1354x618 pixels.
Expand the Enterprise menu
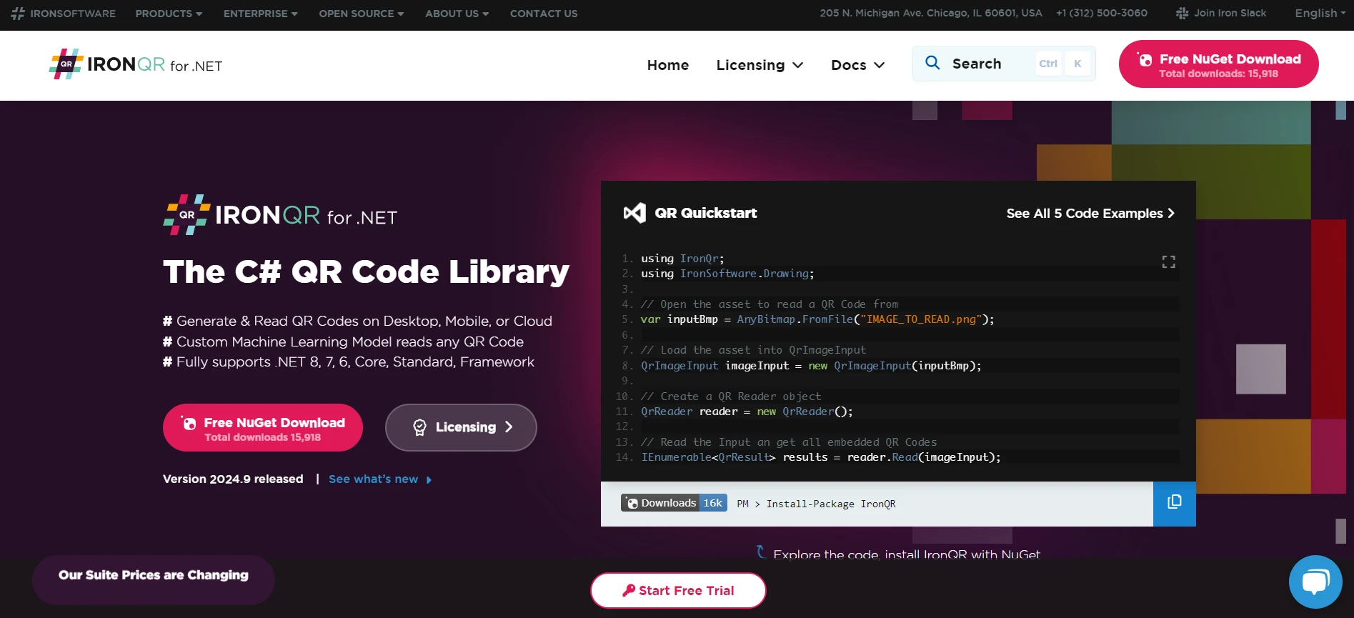[260, 14]
